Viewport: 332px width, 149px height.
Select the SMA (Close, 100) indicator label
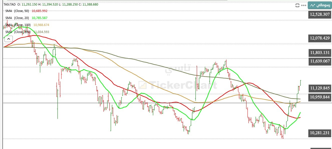coord(18,25)
